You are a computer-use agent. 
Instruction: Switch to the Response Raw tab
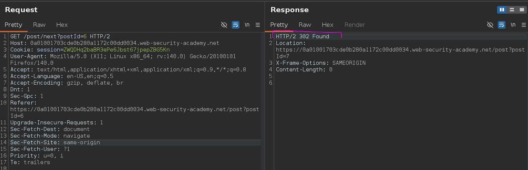coord(305,25)
